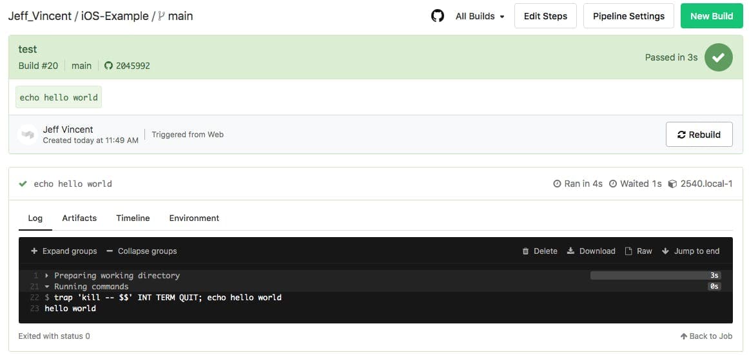The width and height of the screenshot is (749, 355).
Task: Switch to the Timeline tab
Action: (x=133, y=218)
